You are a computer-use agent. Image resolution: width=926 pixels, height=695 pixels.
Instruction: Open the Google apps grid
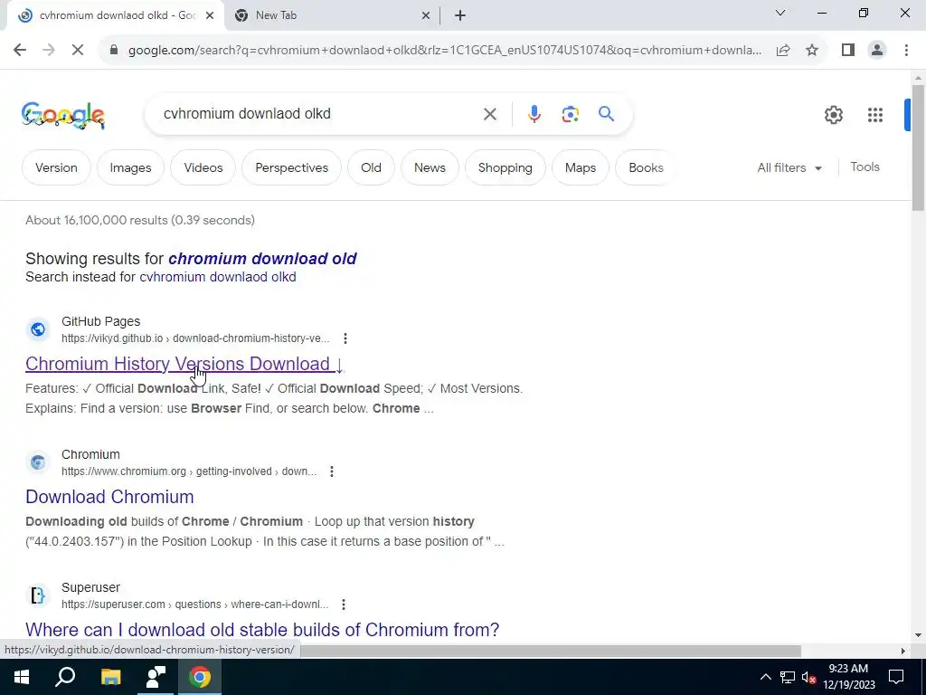click(x=875, y=115)
